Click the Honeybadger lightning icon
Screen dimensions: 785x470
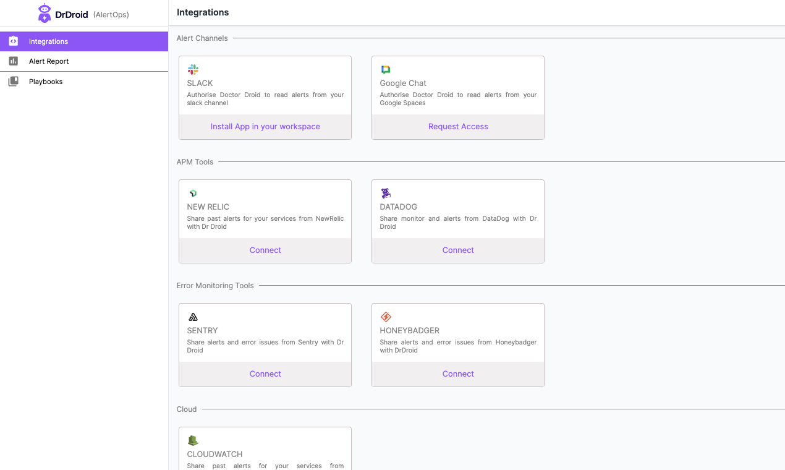386,317
